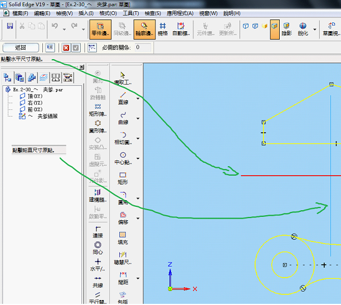This screenshot has height=305, width=341.
Task: Toggle the 零件邊.. part edges button
Action: 100,30
